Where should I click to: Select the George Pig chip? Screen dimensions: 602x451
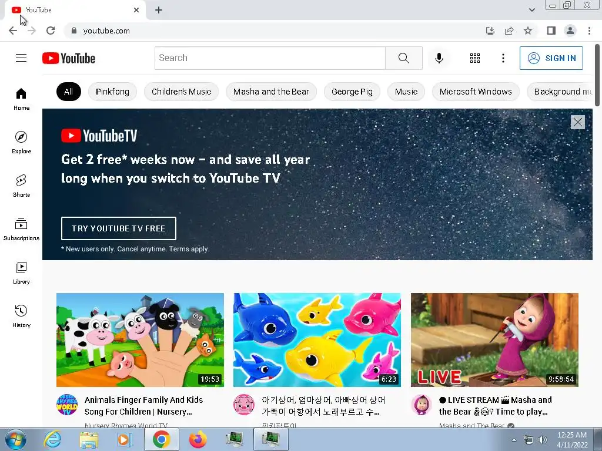coord(352,92)
